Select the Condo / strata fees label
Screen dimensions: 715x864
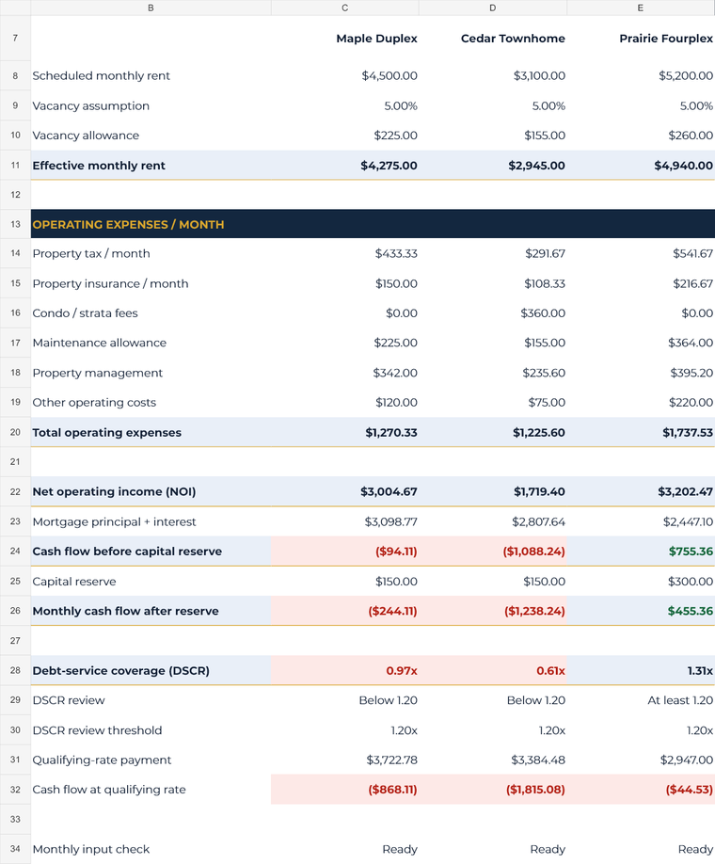[85, 313]
